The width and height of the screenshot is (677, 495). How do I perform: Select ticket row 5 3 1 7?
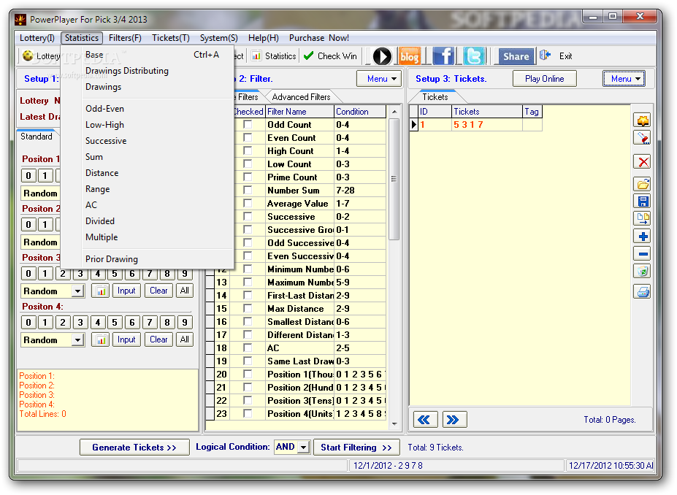coord(475,125)
